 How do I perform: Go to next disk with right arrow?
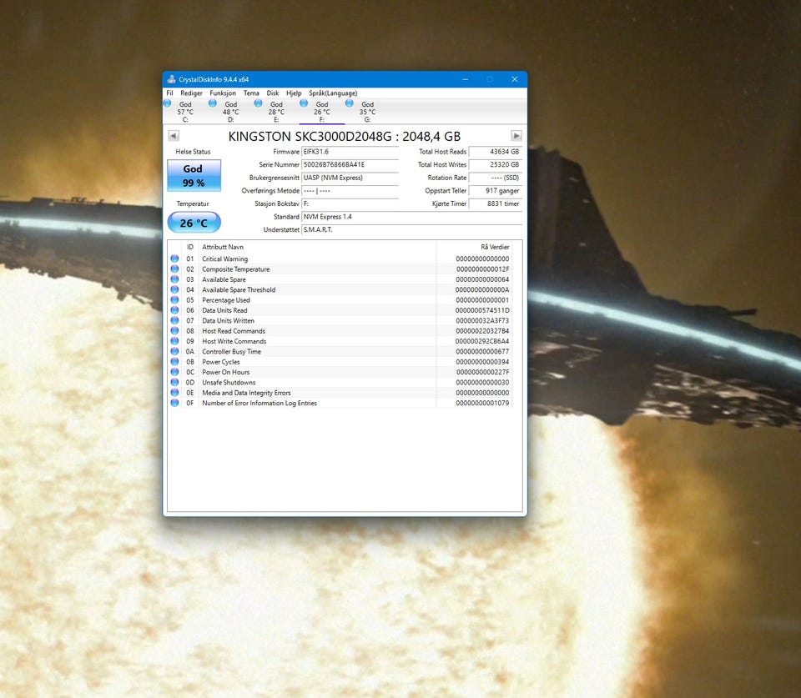click(516, 136)
